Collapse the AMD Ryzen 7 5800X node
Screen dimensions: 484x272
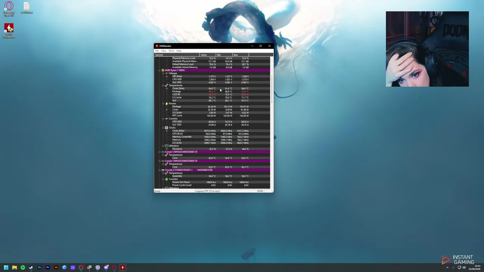tap(160, 70)
